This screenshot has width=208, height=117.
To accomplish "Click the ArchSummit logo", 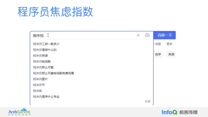I will point(19,111).
